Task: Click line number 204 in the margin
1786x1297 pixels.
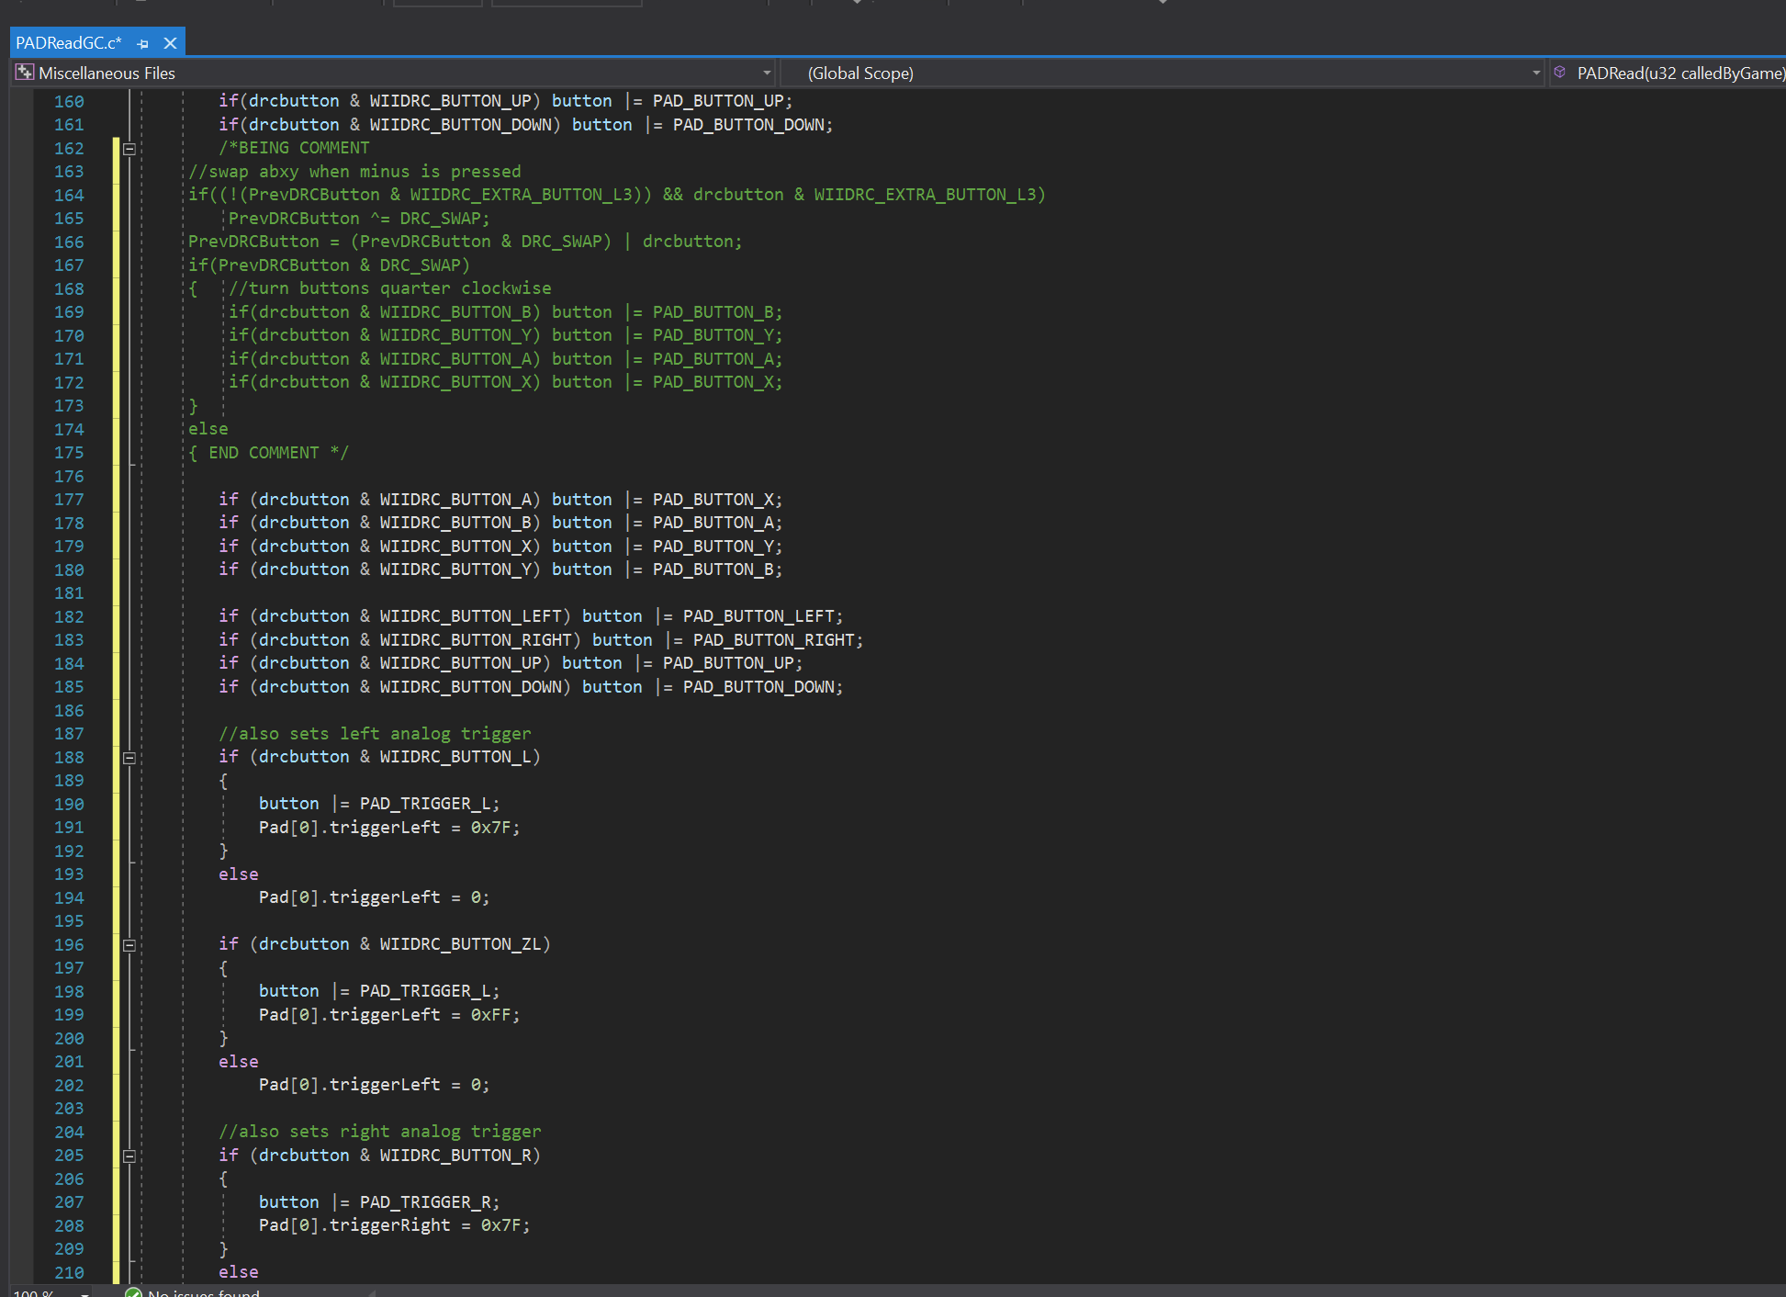Action: click(69, 1133)
